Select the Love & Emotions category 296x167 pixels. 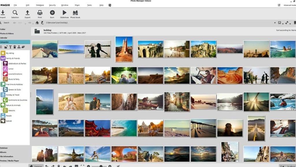[x=15, y=74]
